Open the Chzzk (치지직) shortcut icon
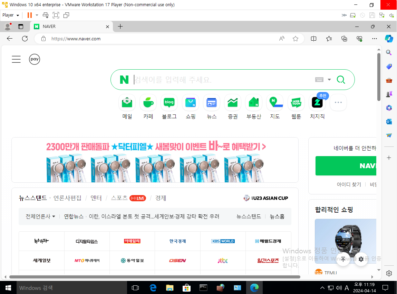The height and width of the screenshot is (294, 397). pyautogui.click(x=317, y=103)
